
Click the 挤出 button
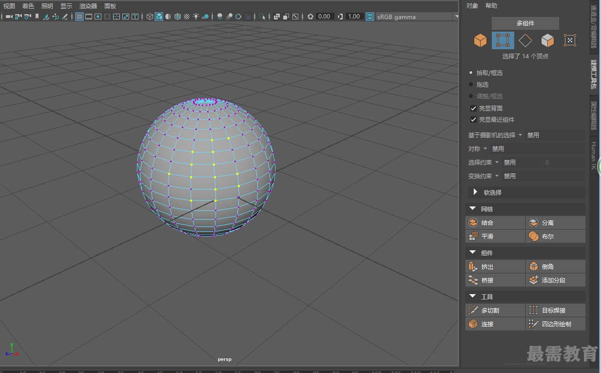click(x=495, y=267)
